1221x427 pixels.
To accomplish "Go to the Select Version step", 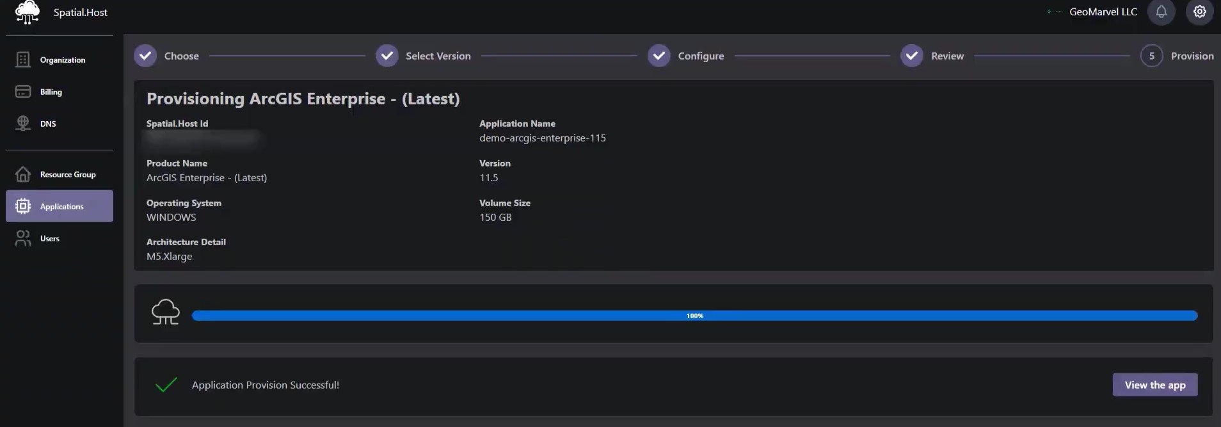I will [x=387, y=56].
